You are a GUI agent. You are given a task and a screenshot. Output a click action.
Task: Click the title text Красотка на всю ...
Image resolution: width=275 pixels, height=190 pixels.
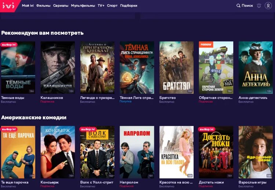(176, 182)
